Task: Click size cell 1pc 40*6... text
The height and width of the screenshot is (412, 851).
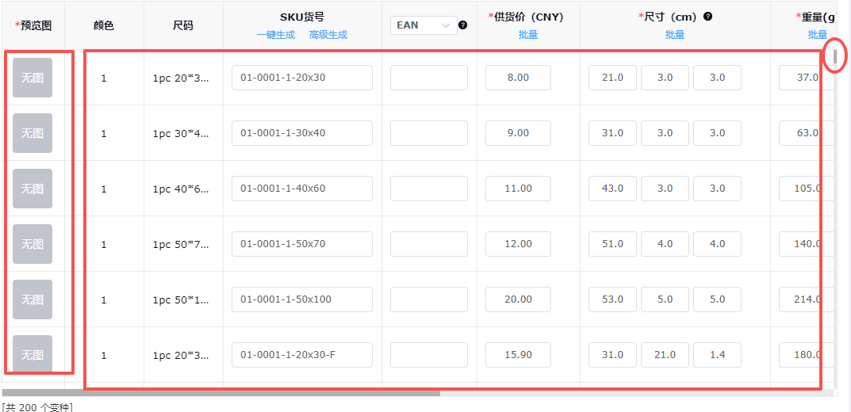Action: [x=180, y=188]
